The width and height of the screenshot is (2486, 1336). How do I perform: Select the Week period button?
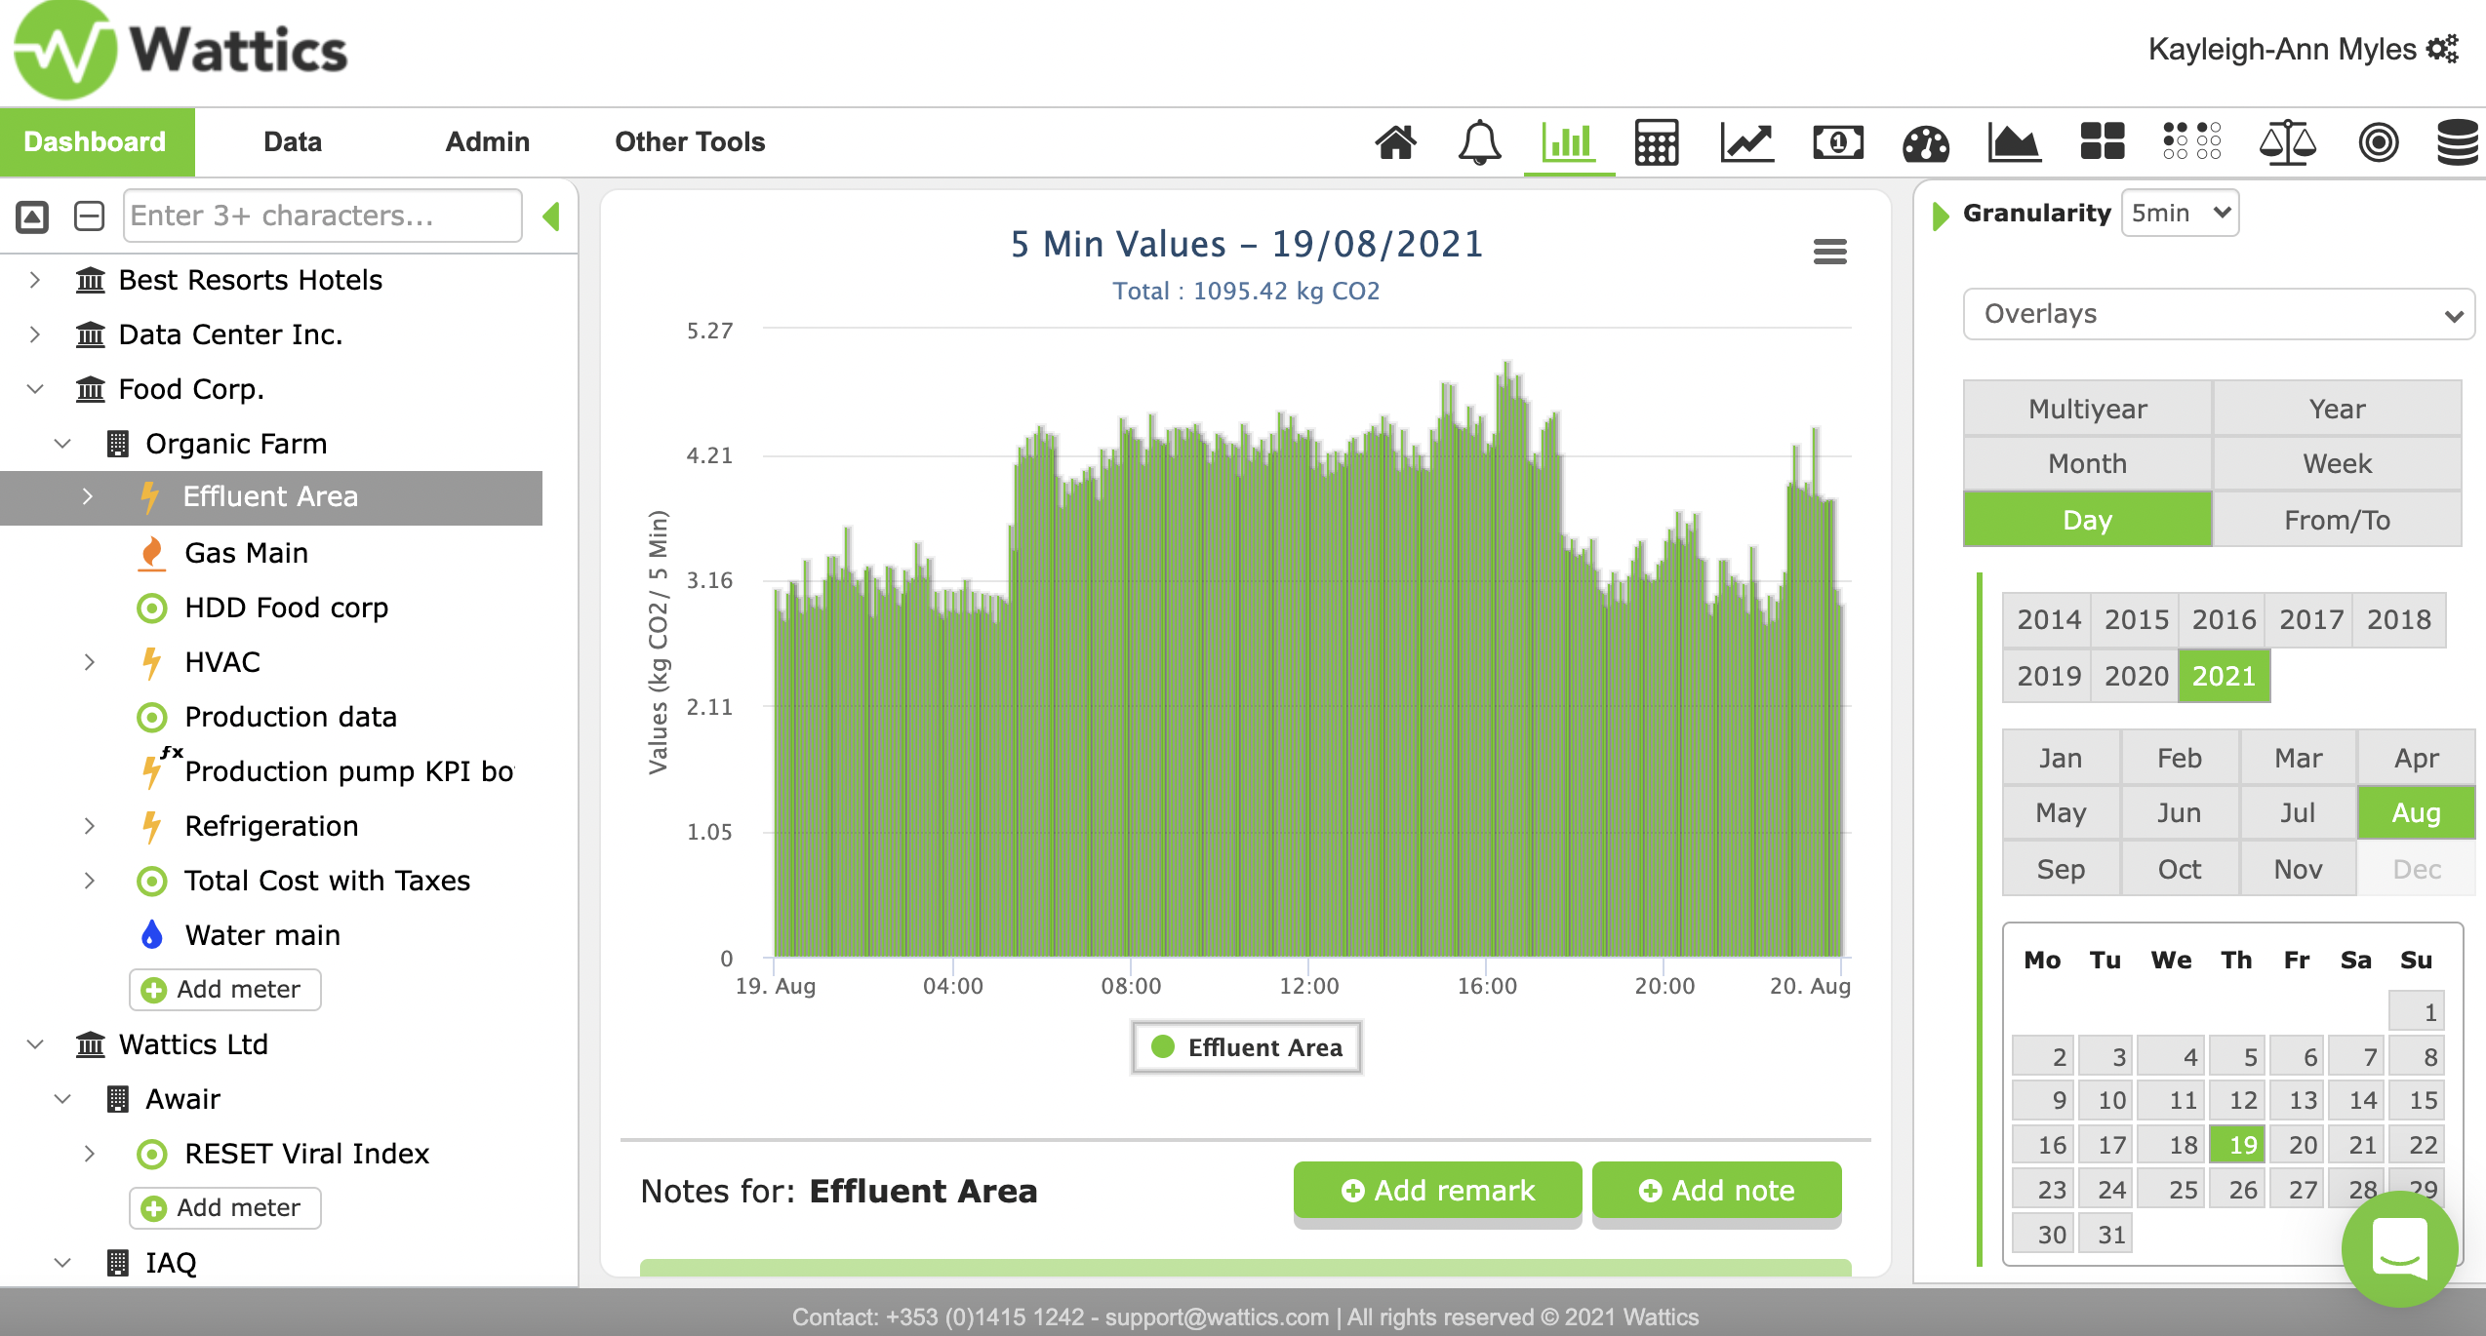2337,463
